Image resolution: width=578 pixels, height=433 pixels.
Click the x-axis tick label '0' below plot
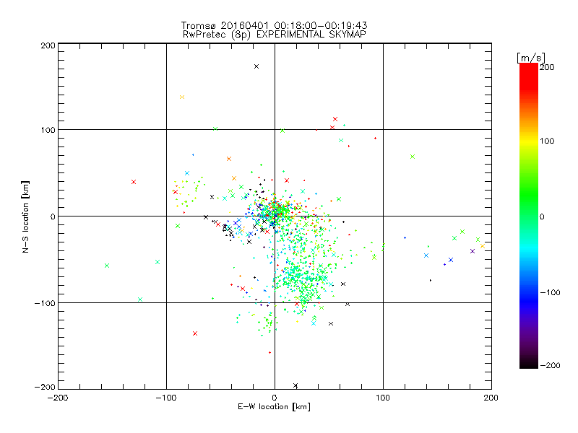[x=275, y=398]
